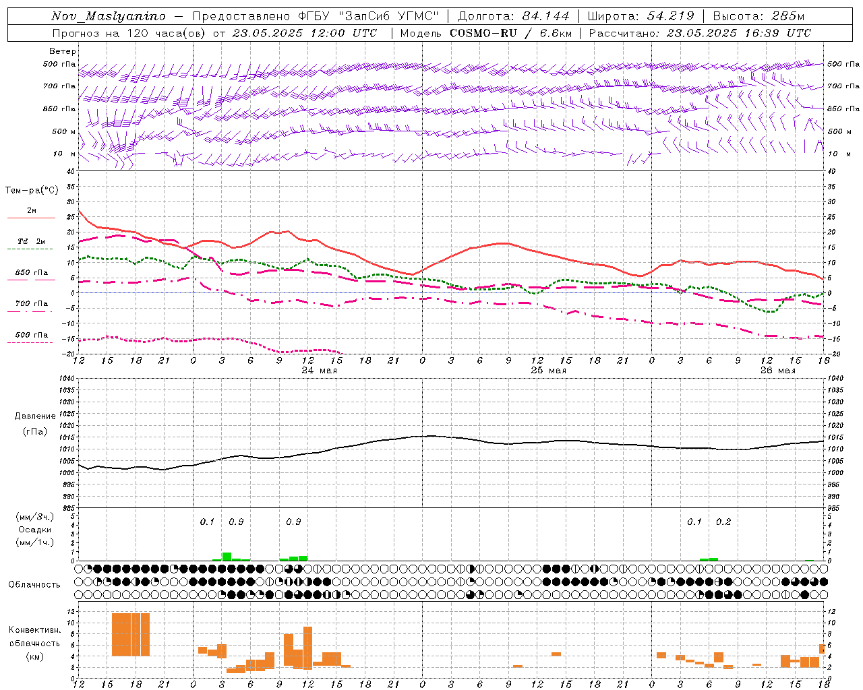This screenshot has height=690, width=863.
Task: Click the 26 мая date label
Action: (x=778, y=370)
